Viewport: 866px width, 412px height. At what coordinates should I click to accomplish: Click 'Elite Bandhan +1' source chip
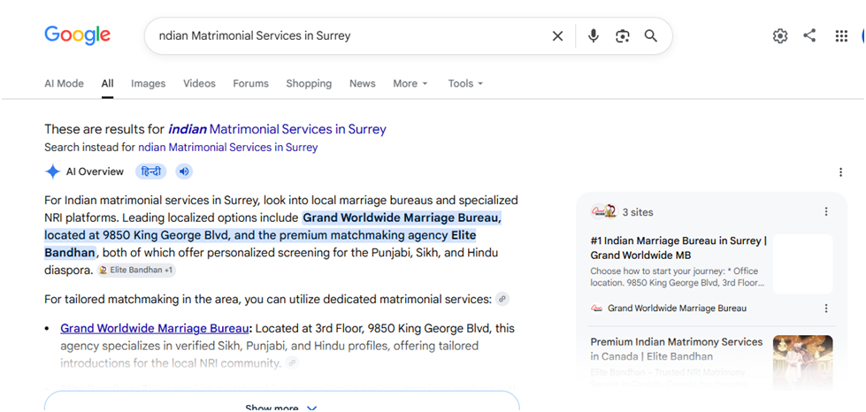click(x=136, y=270)
